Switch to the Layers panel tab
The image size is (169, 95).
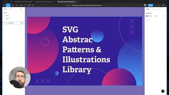click(x=5, y=9)
